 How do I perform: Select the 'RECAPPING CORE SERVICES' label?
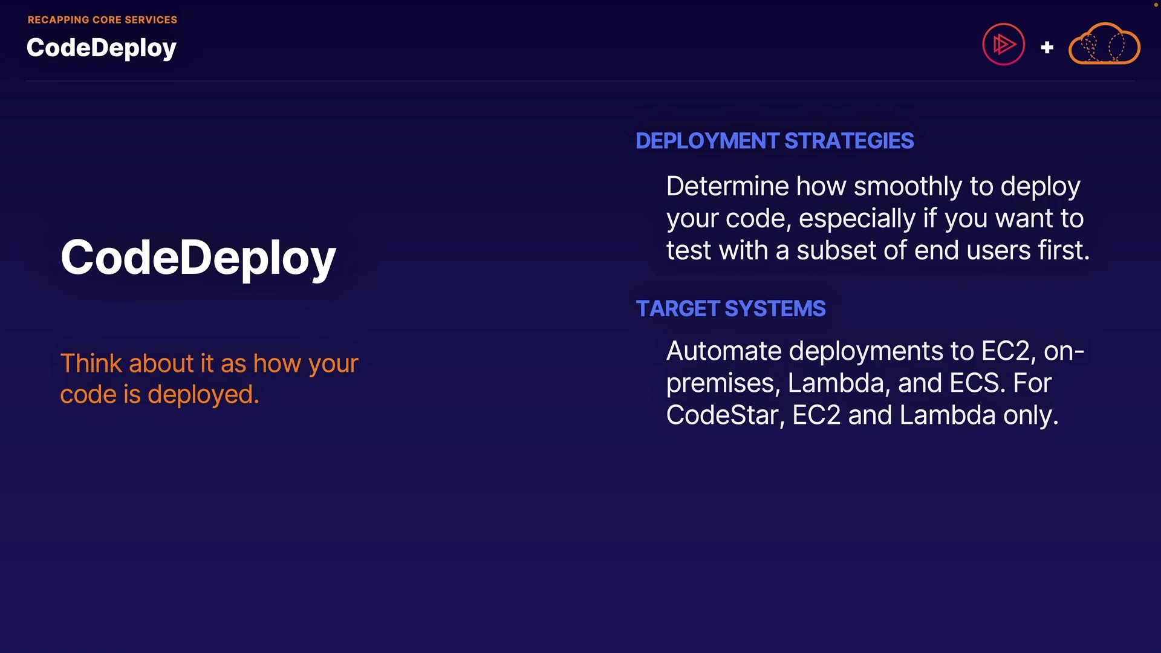coord(102,20)
